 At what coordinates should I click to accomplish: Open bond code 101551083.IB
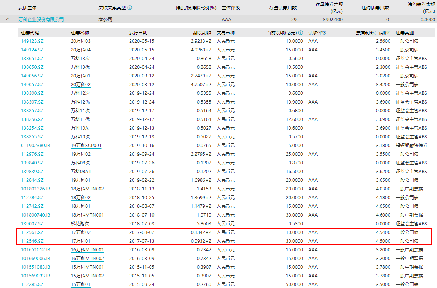(35, 267)
